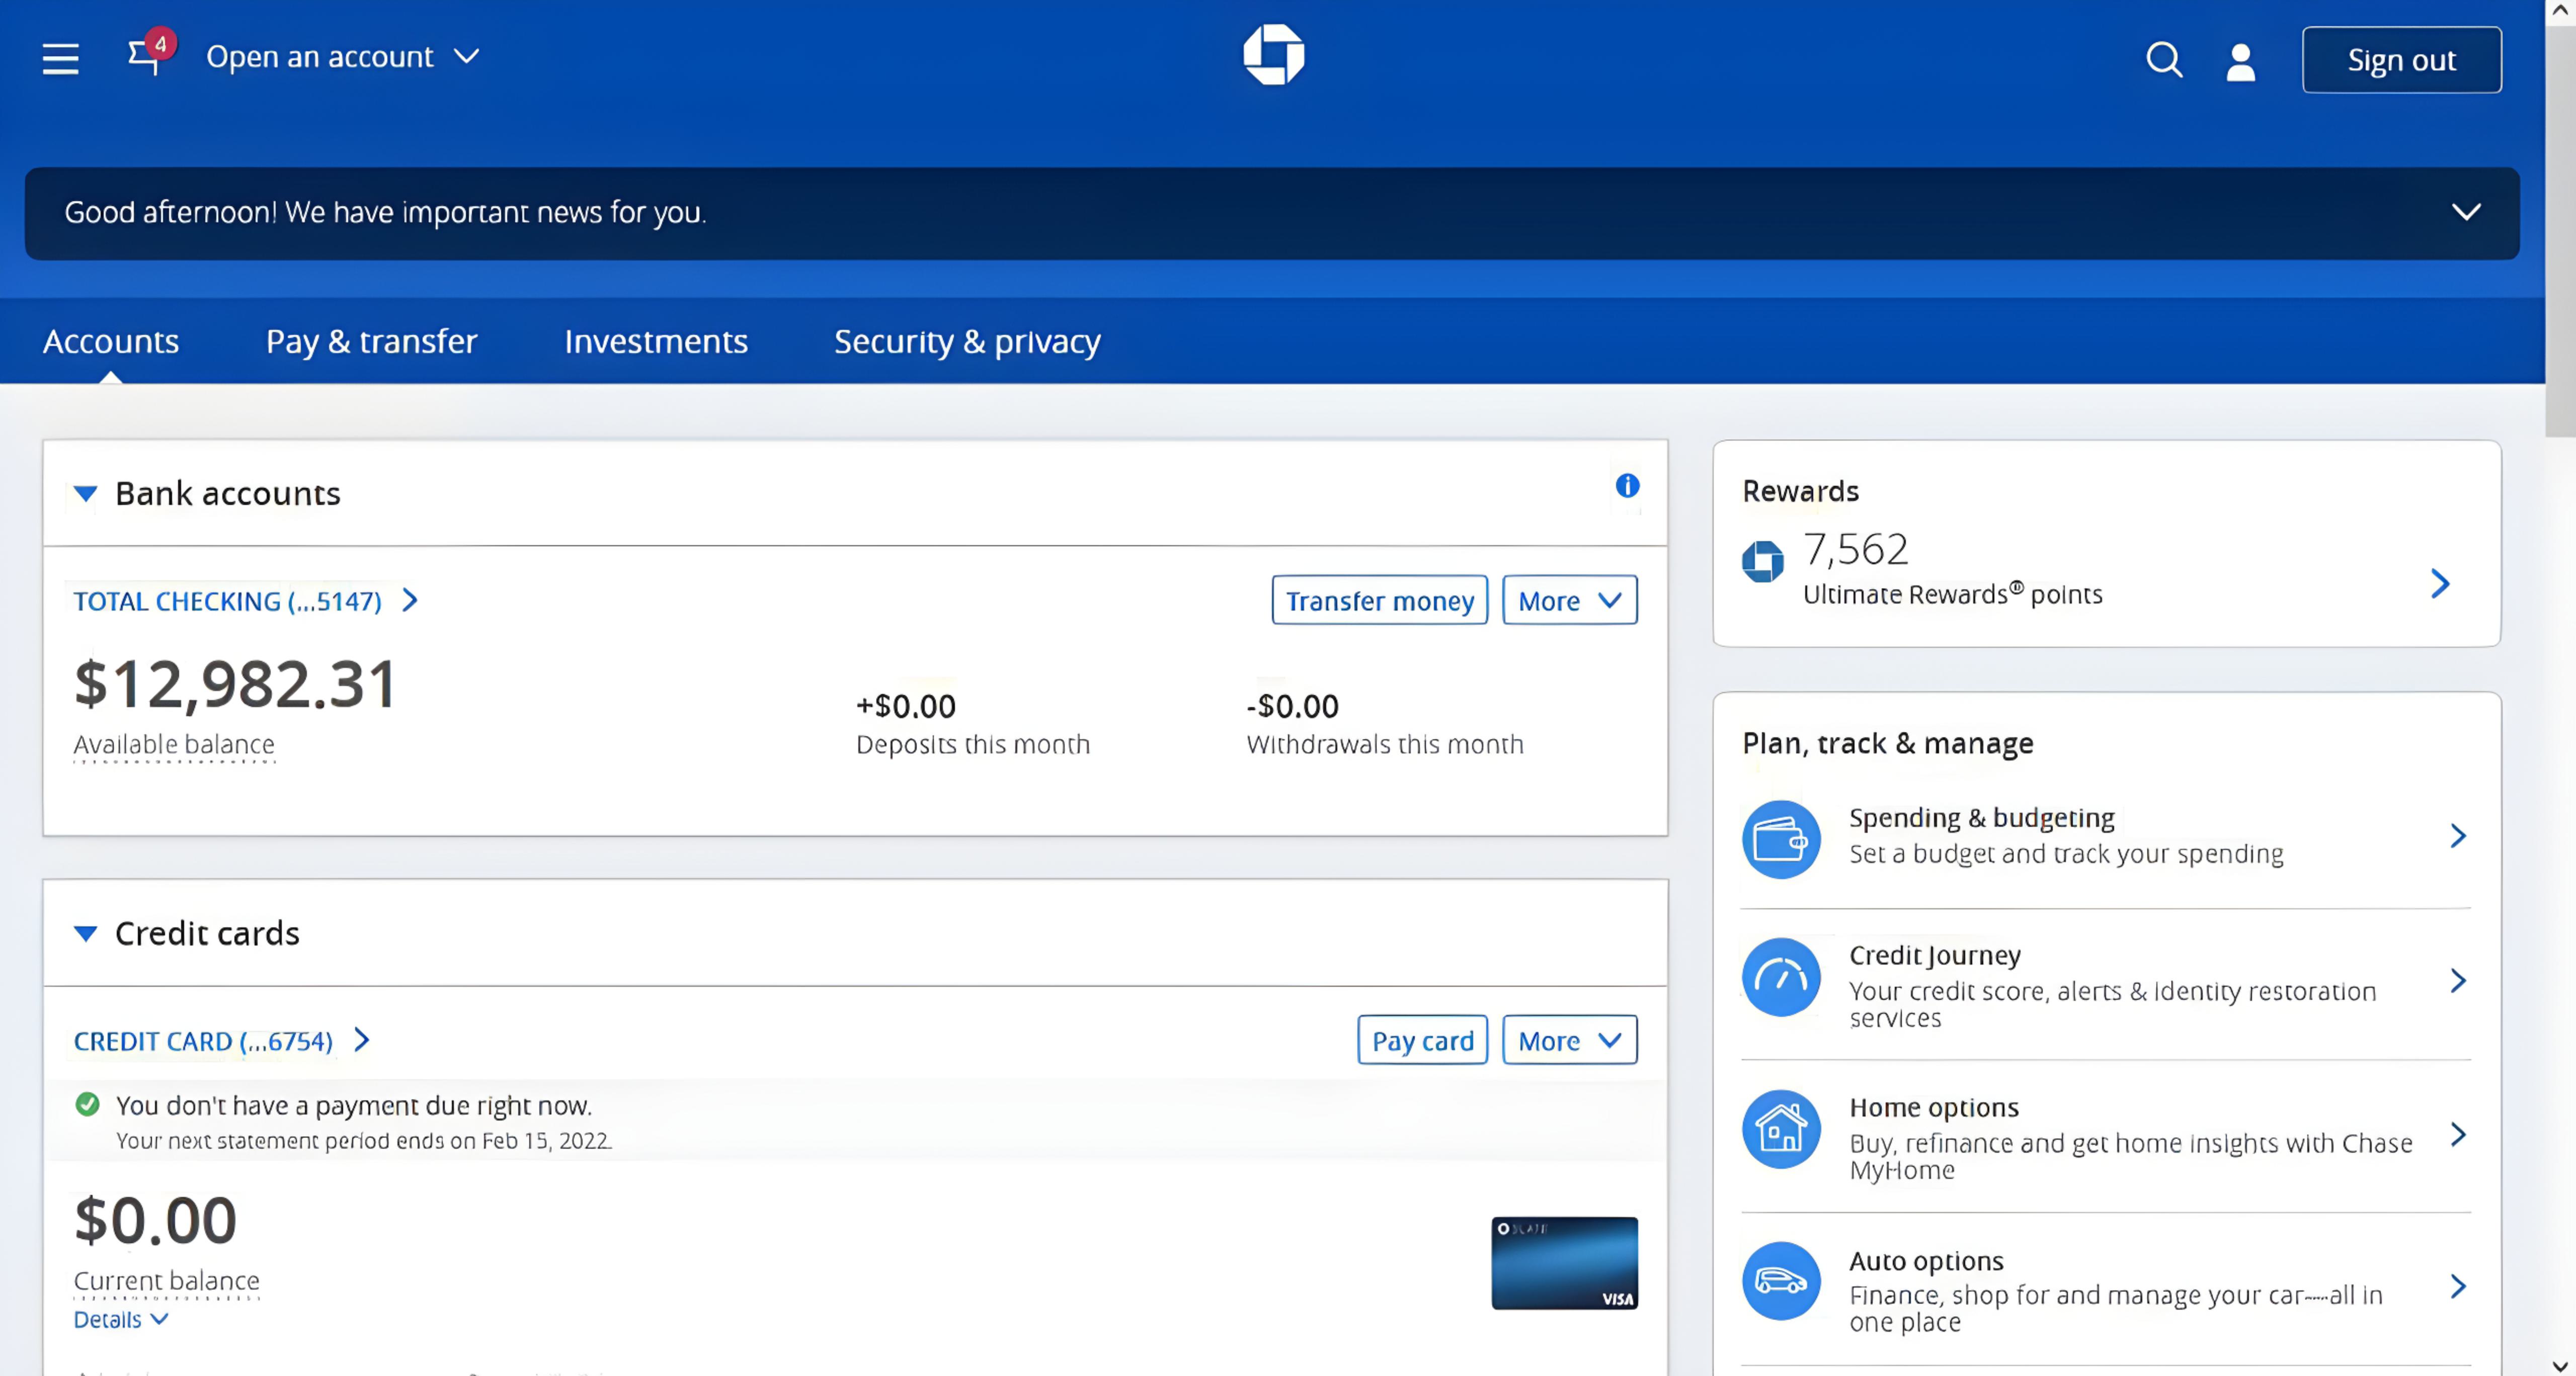Open the profile person icon

(2241, 61)
